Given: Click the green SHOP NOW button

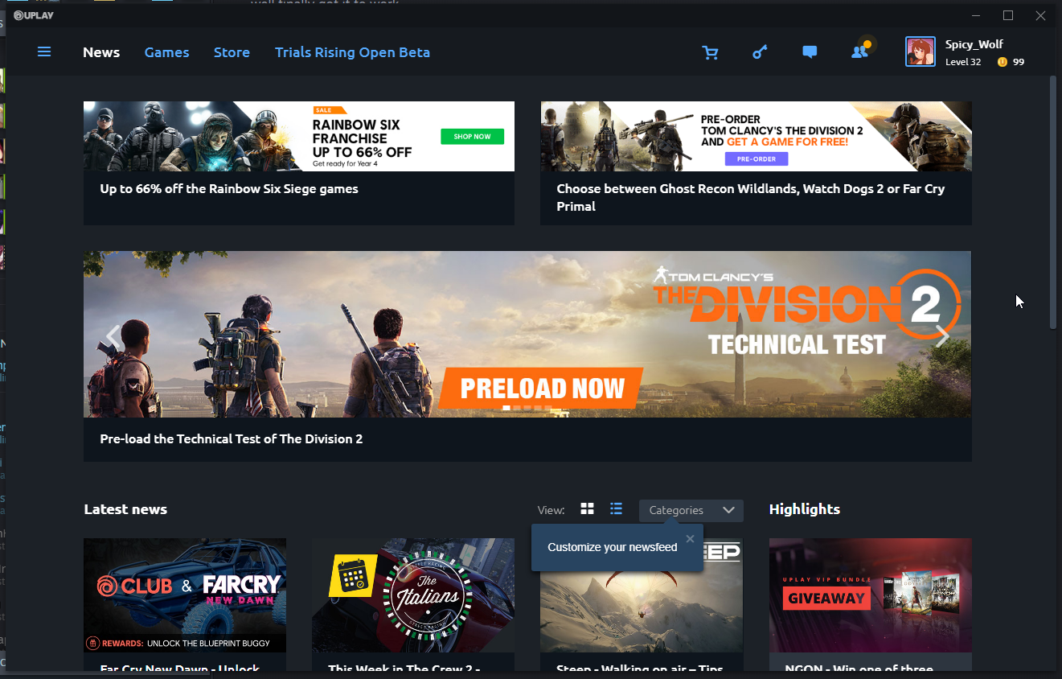Looking at the screenshot, I should (x=473, y=137).
